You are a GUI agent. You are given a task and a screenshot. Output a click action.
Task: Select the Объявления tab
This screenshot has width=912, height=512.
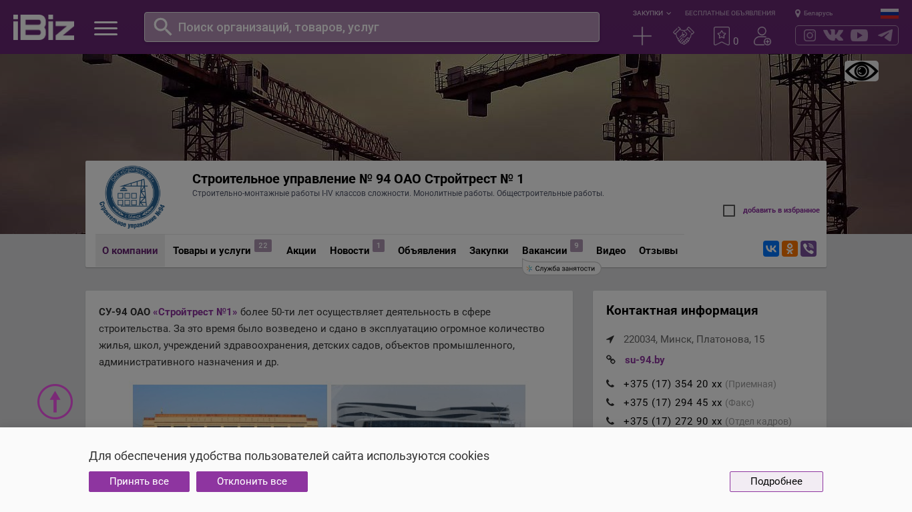tap(427, 251)
